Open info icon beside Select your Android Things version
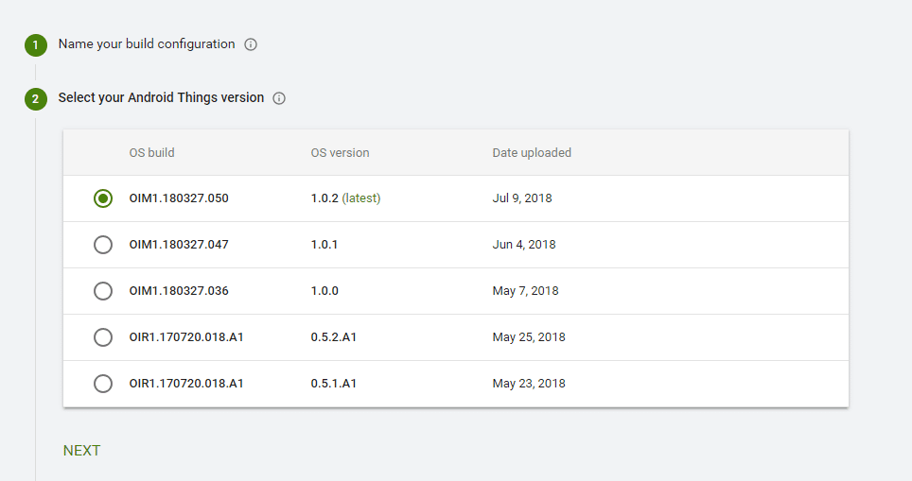 point(279,98)
